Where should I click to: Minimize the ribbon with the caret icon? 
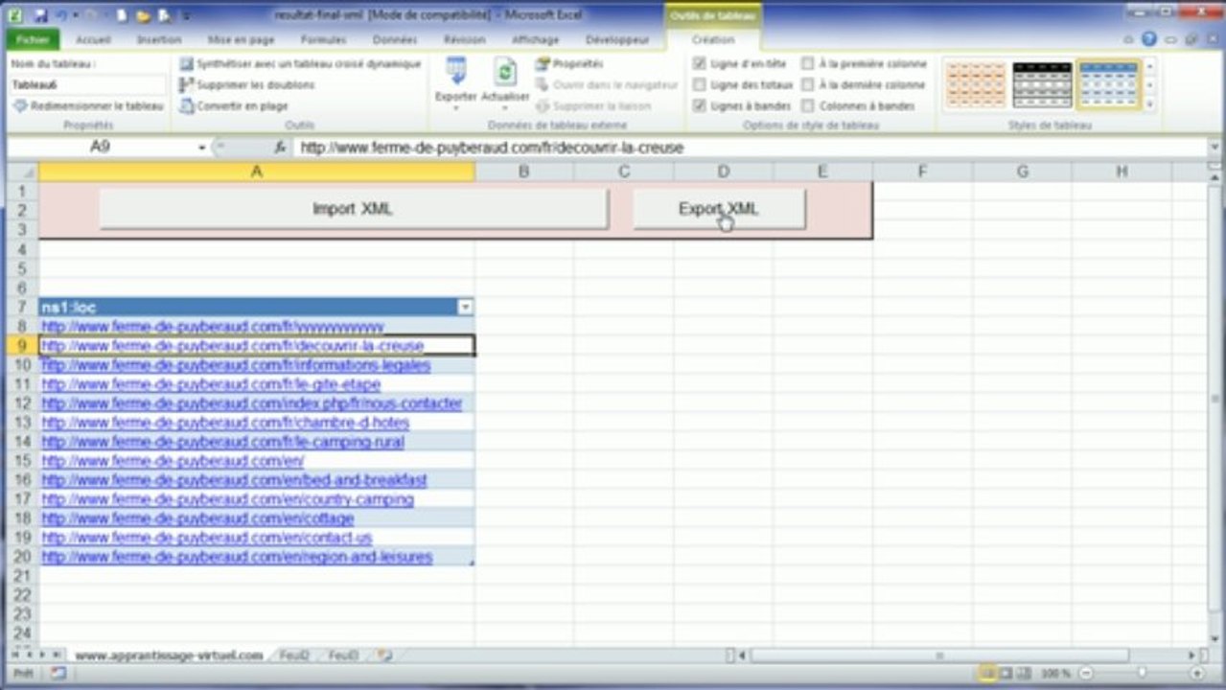[x=1129, y=39]
